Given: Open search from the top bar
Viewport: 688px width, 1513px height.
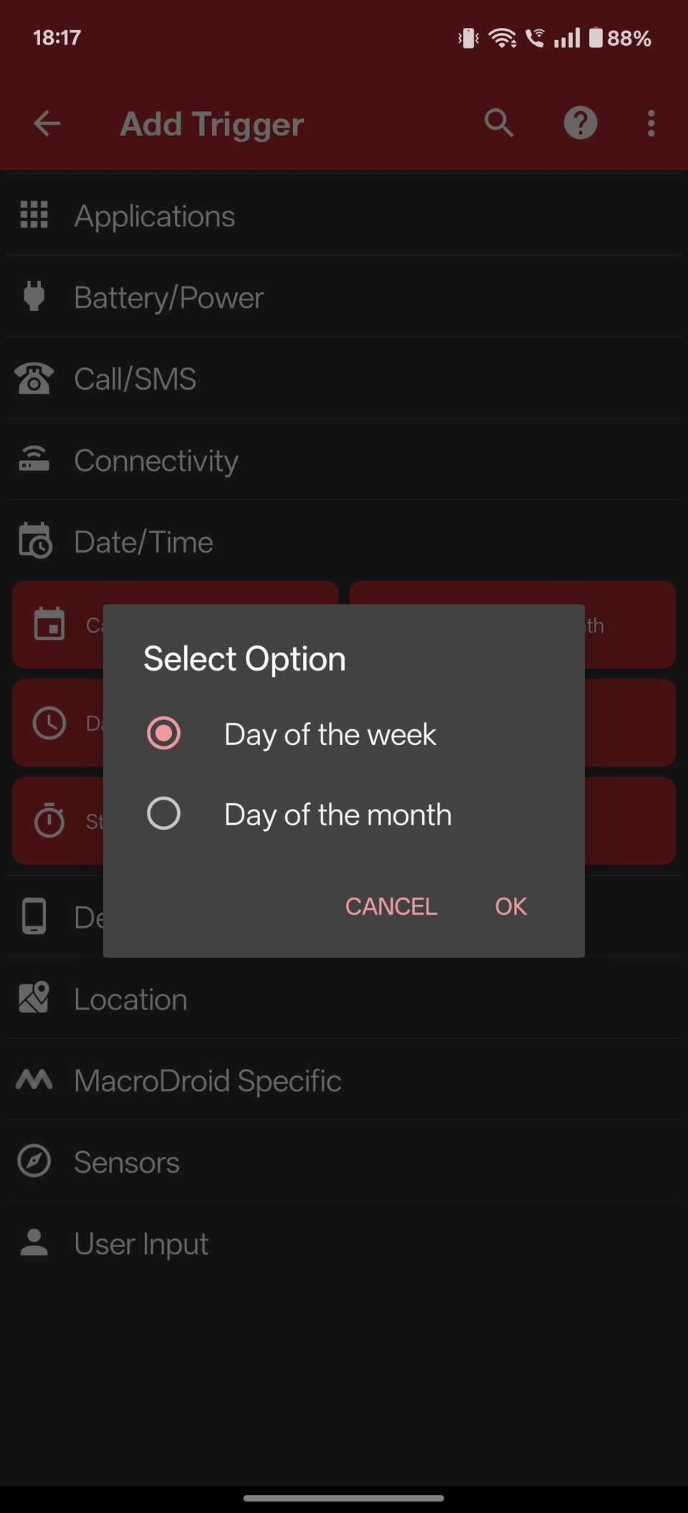Looking at the screenshot, I should [499, 123].
